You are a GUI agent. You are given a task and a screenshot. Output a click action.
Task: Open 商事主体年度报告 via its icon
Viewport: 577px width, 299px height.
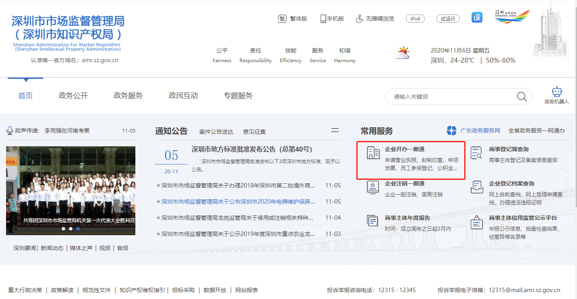373,220
